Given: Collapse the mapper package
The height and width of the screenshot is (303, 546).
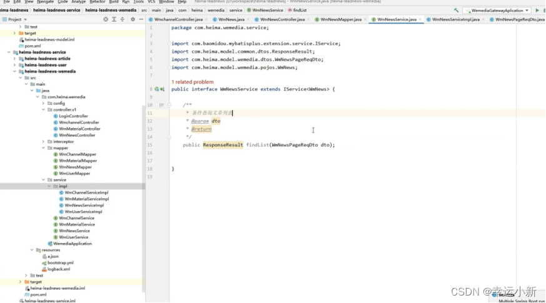Looking at the screenshot, I should coord(43,148).
